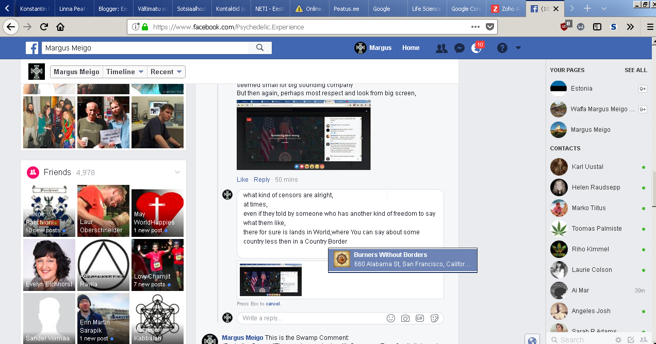The width and height of the screenshot is (656, 344).
Task: Switch to NETI tab
Action: (270, 9)
